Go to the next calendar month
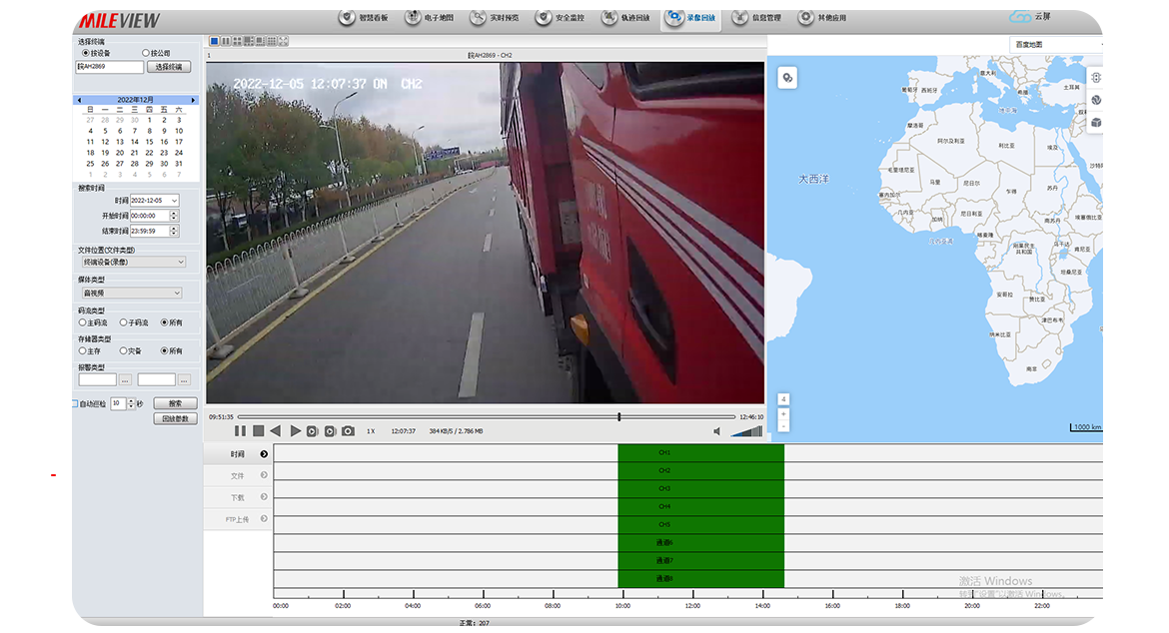 (x=194, y=100)
